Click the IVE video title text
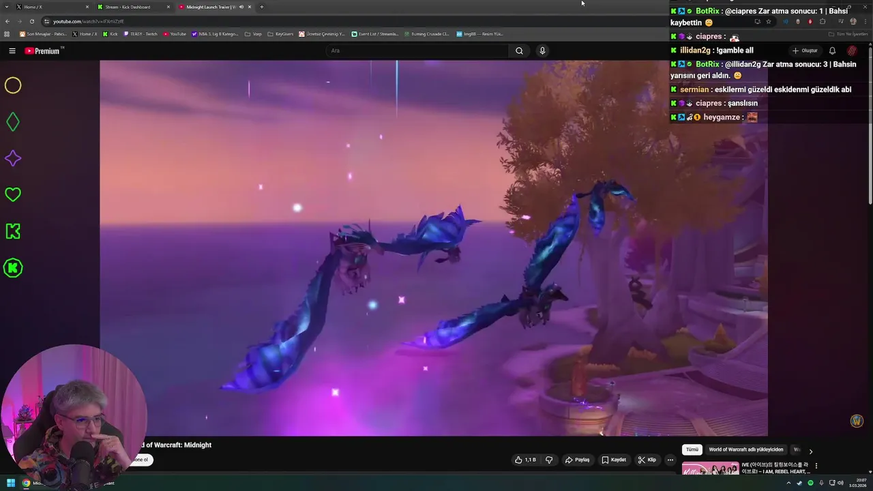Viewport: 873px width, 491px height. [775, 468]
